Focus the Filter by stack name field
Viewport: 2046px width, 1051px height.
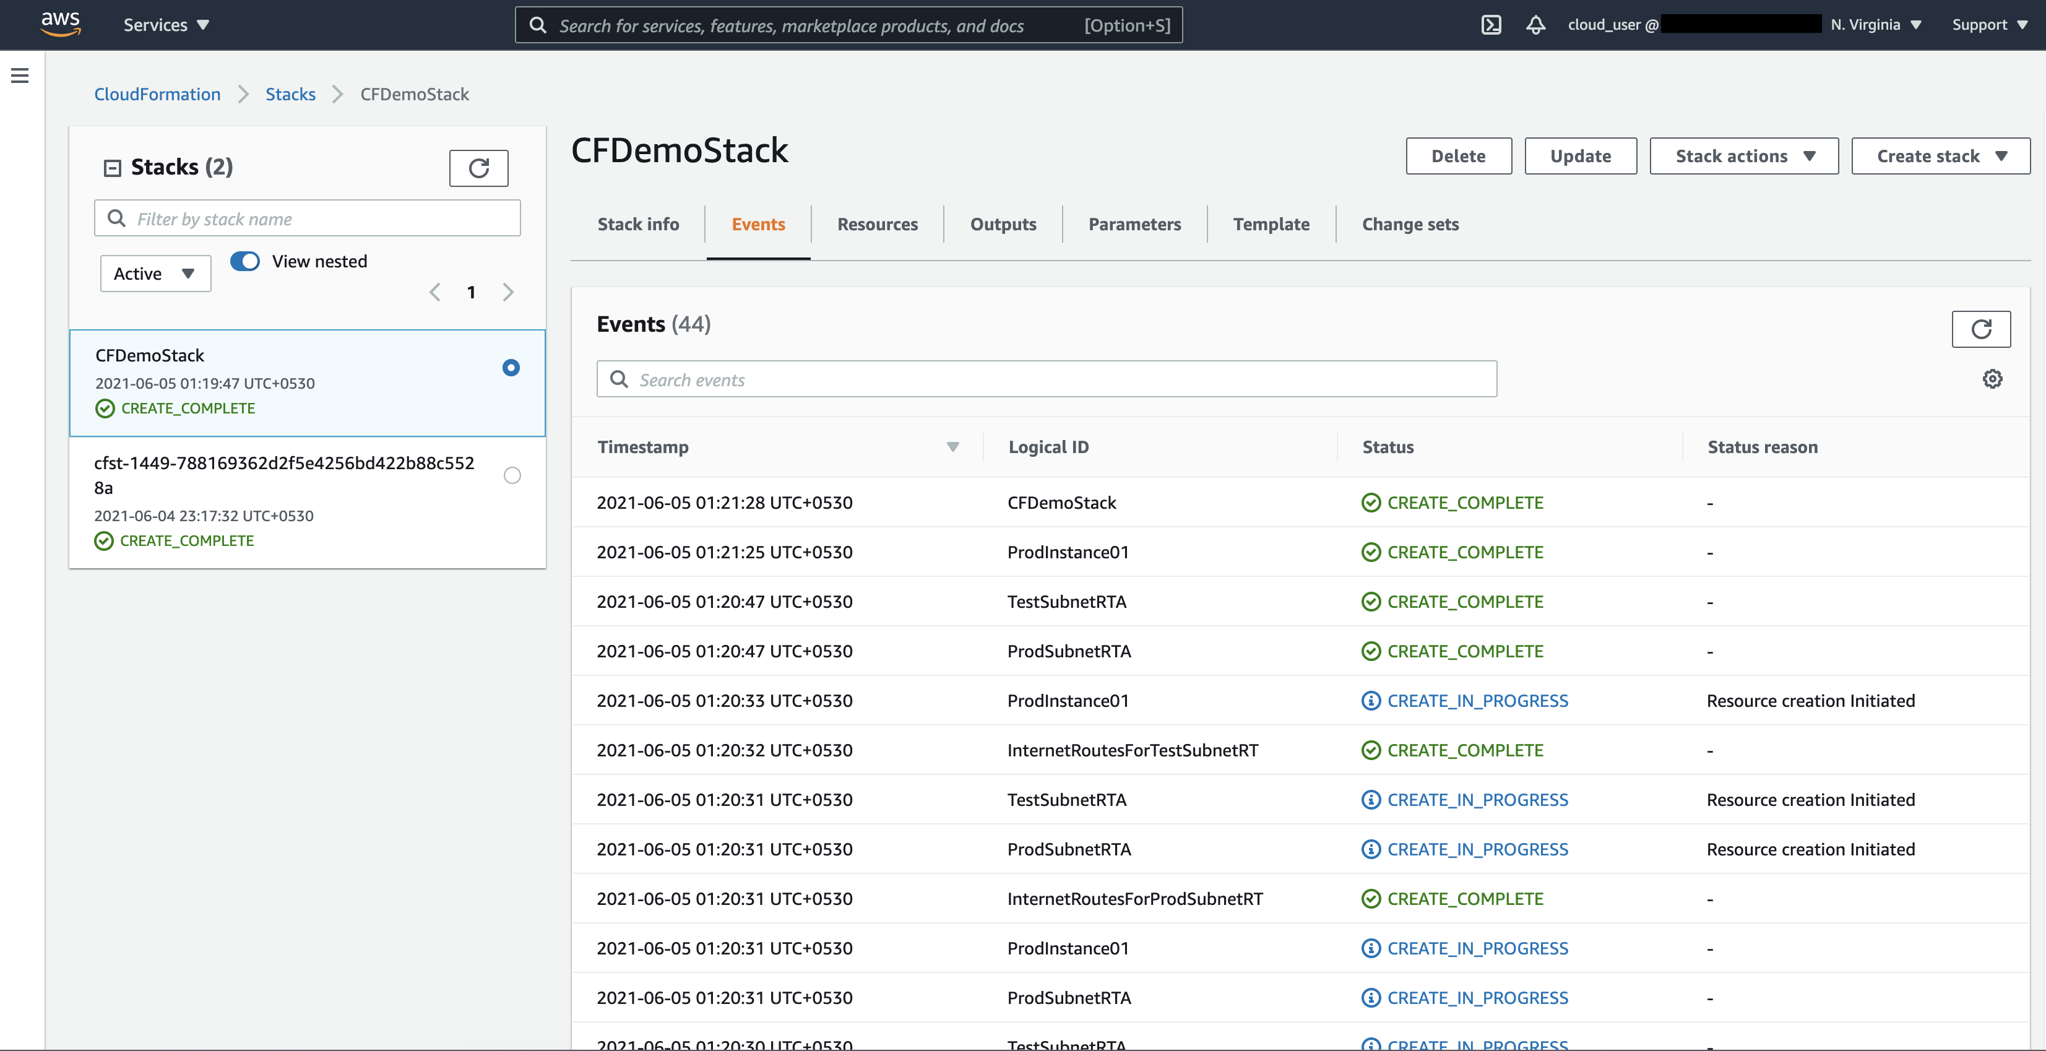click(308, 218)
